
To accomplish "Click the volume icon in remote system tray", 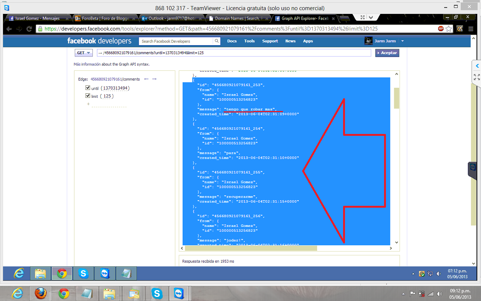I will [439, 274].
